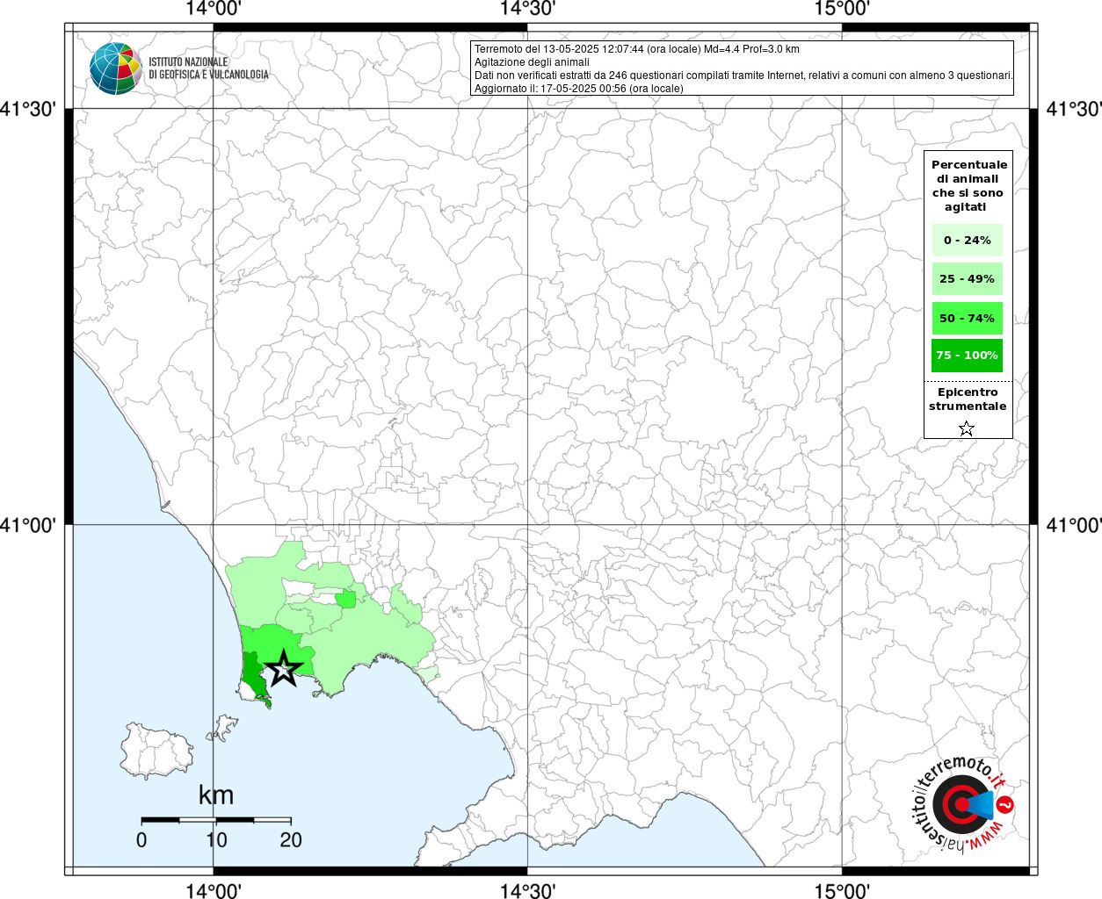Click the km scale bar label

pos(216,795)
